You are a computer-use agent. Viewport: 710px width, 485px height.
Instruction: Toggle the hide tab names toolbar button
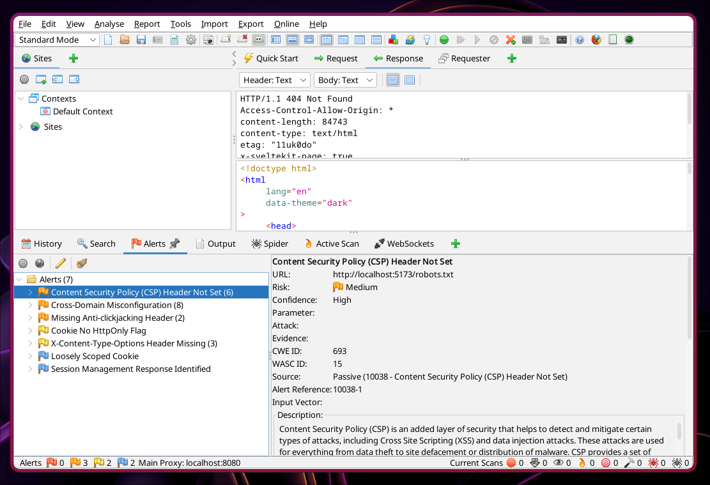259,40
